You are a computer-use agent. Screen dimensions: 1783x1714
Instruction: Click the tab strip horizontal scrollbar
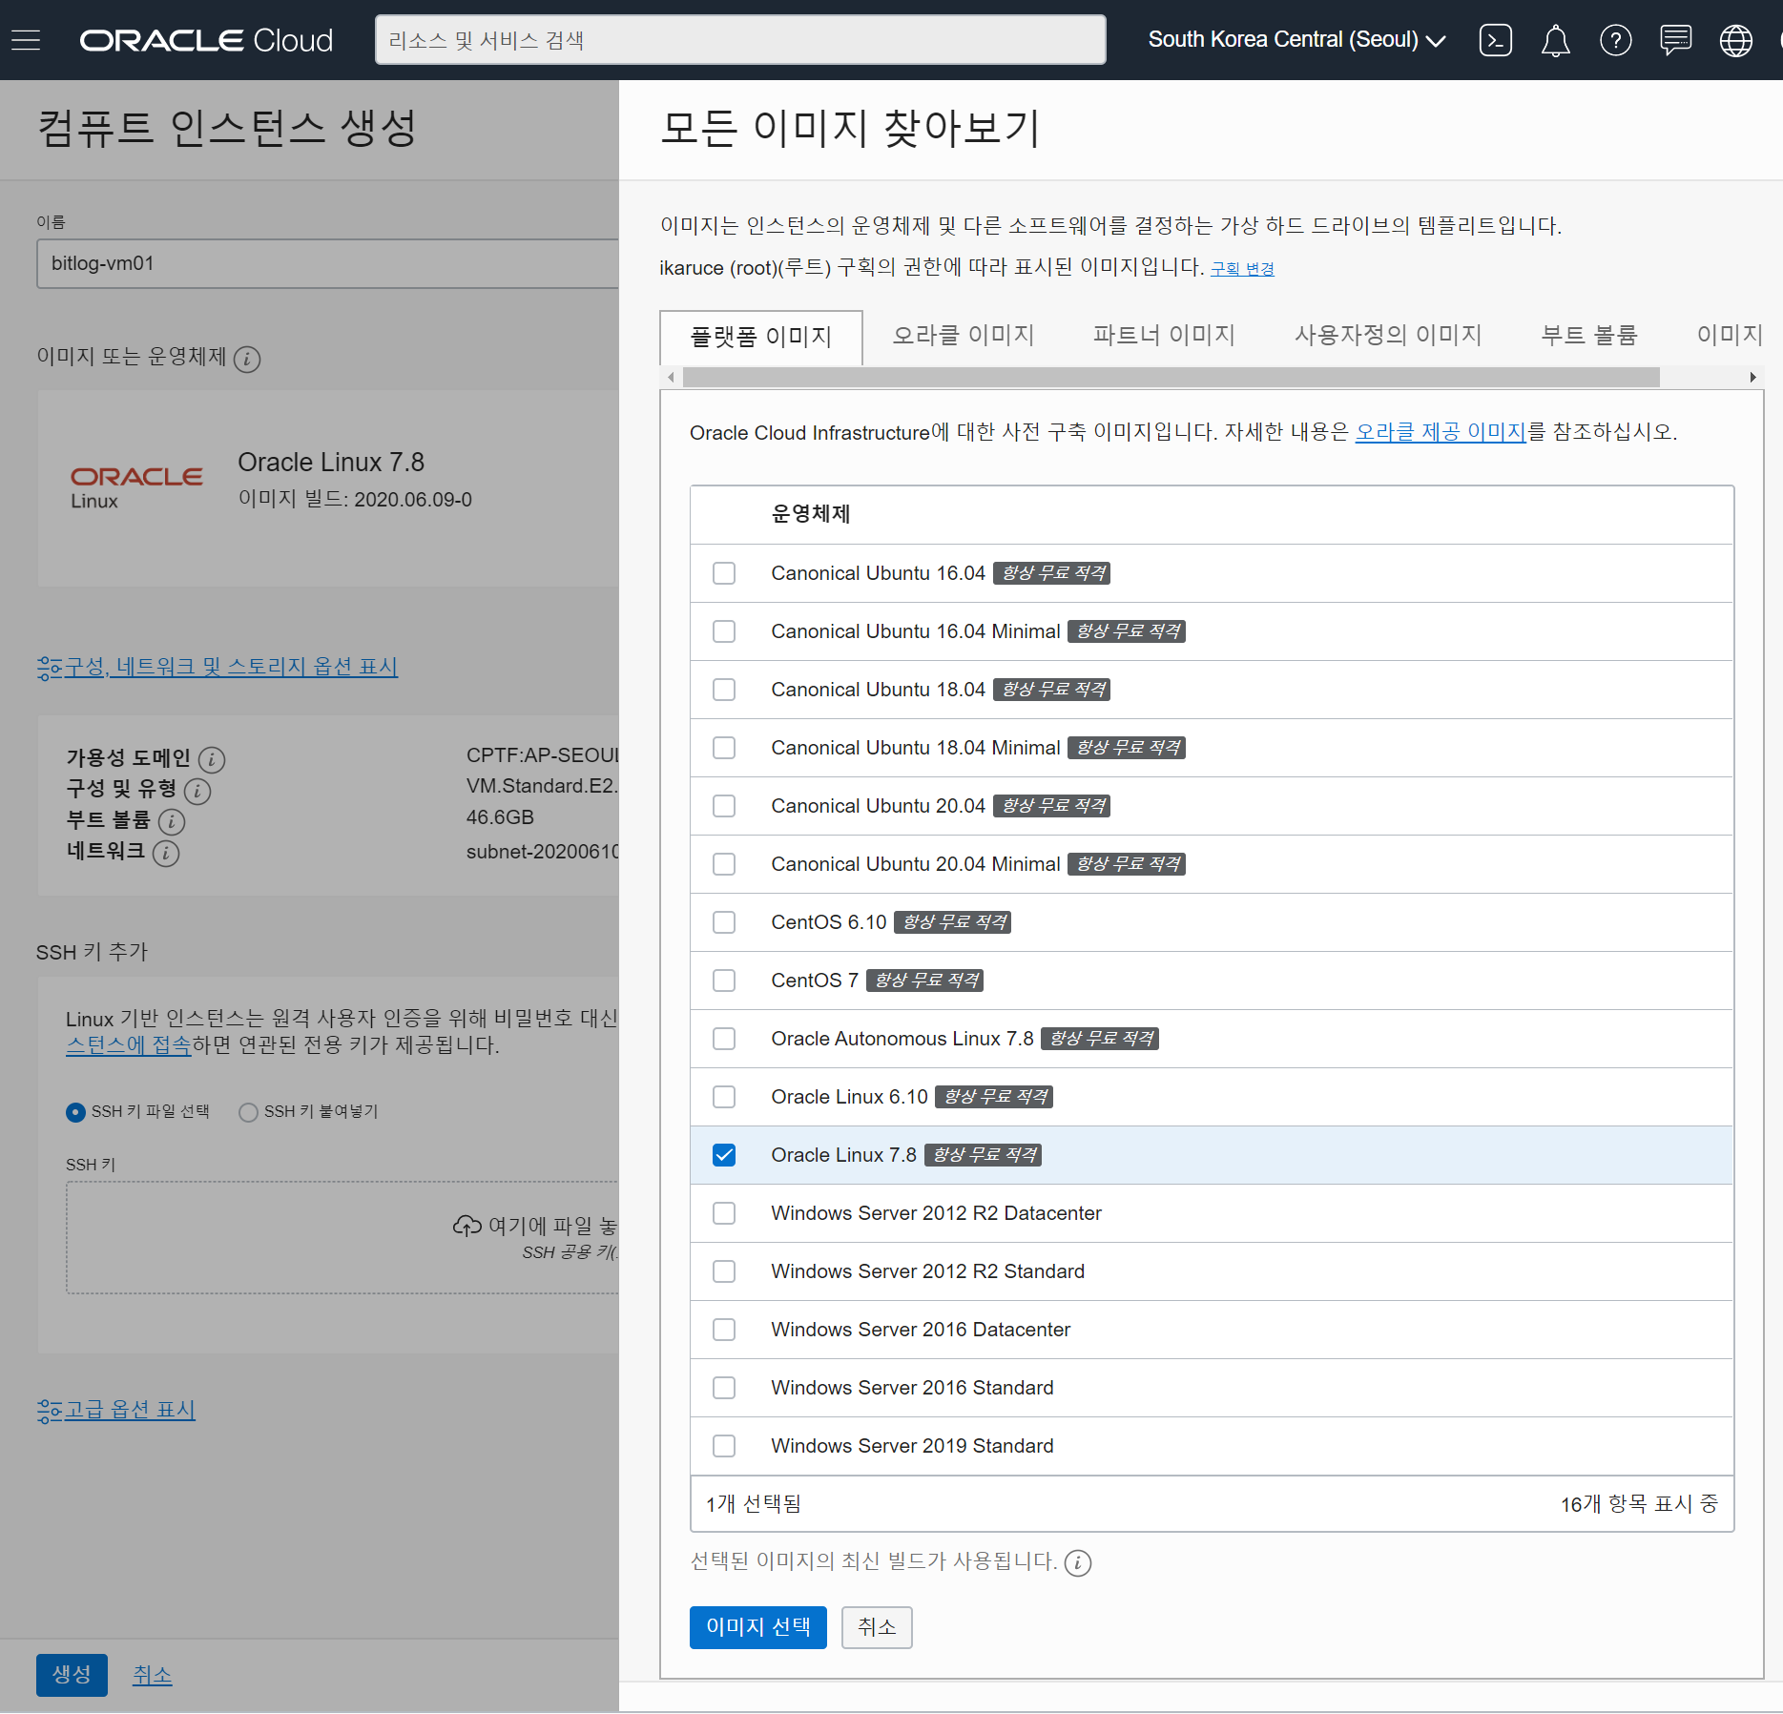click(x=1171, y=378)
